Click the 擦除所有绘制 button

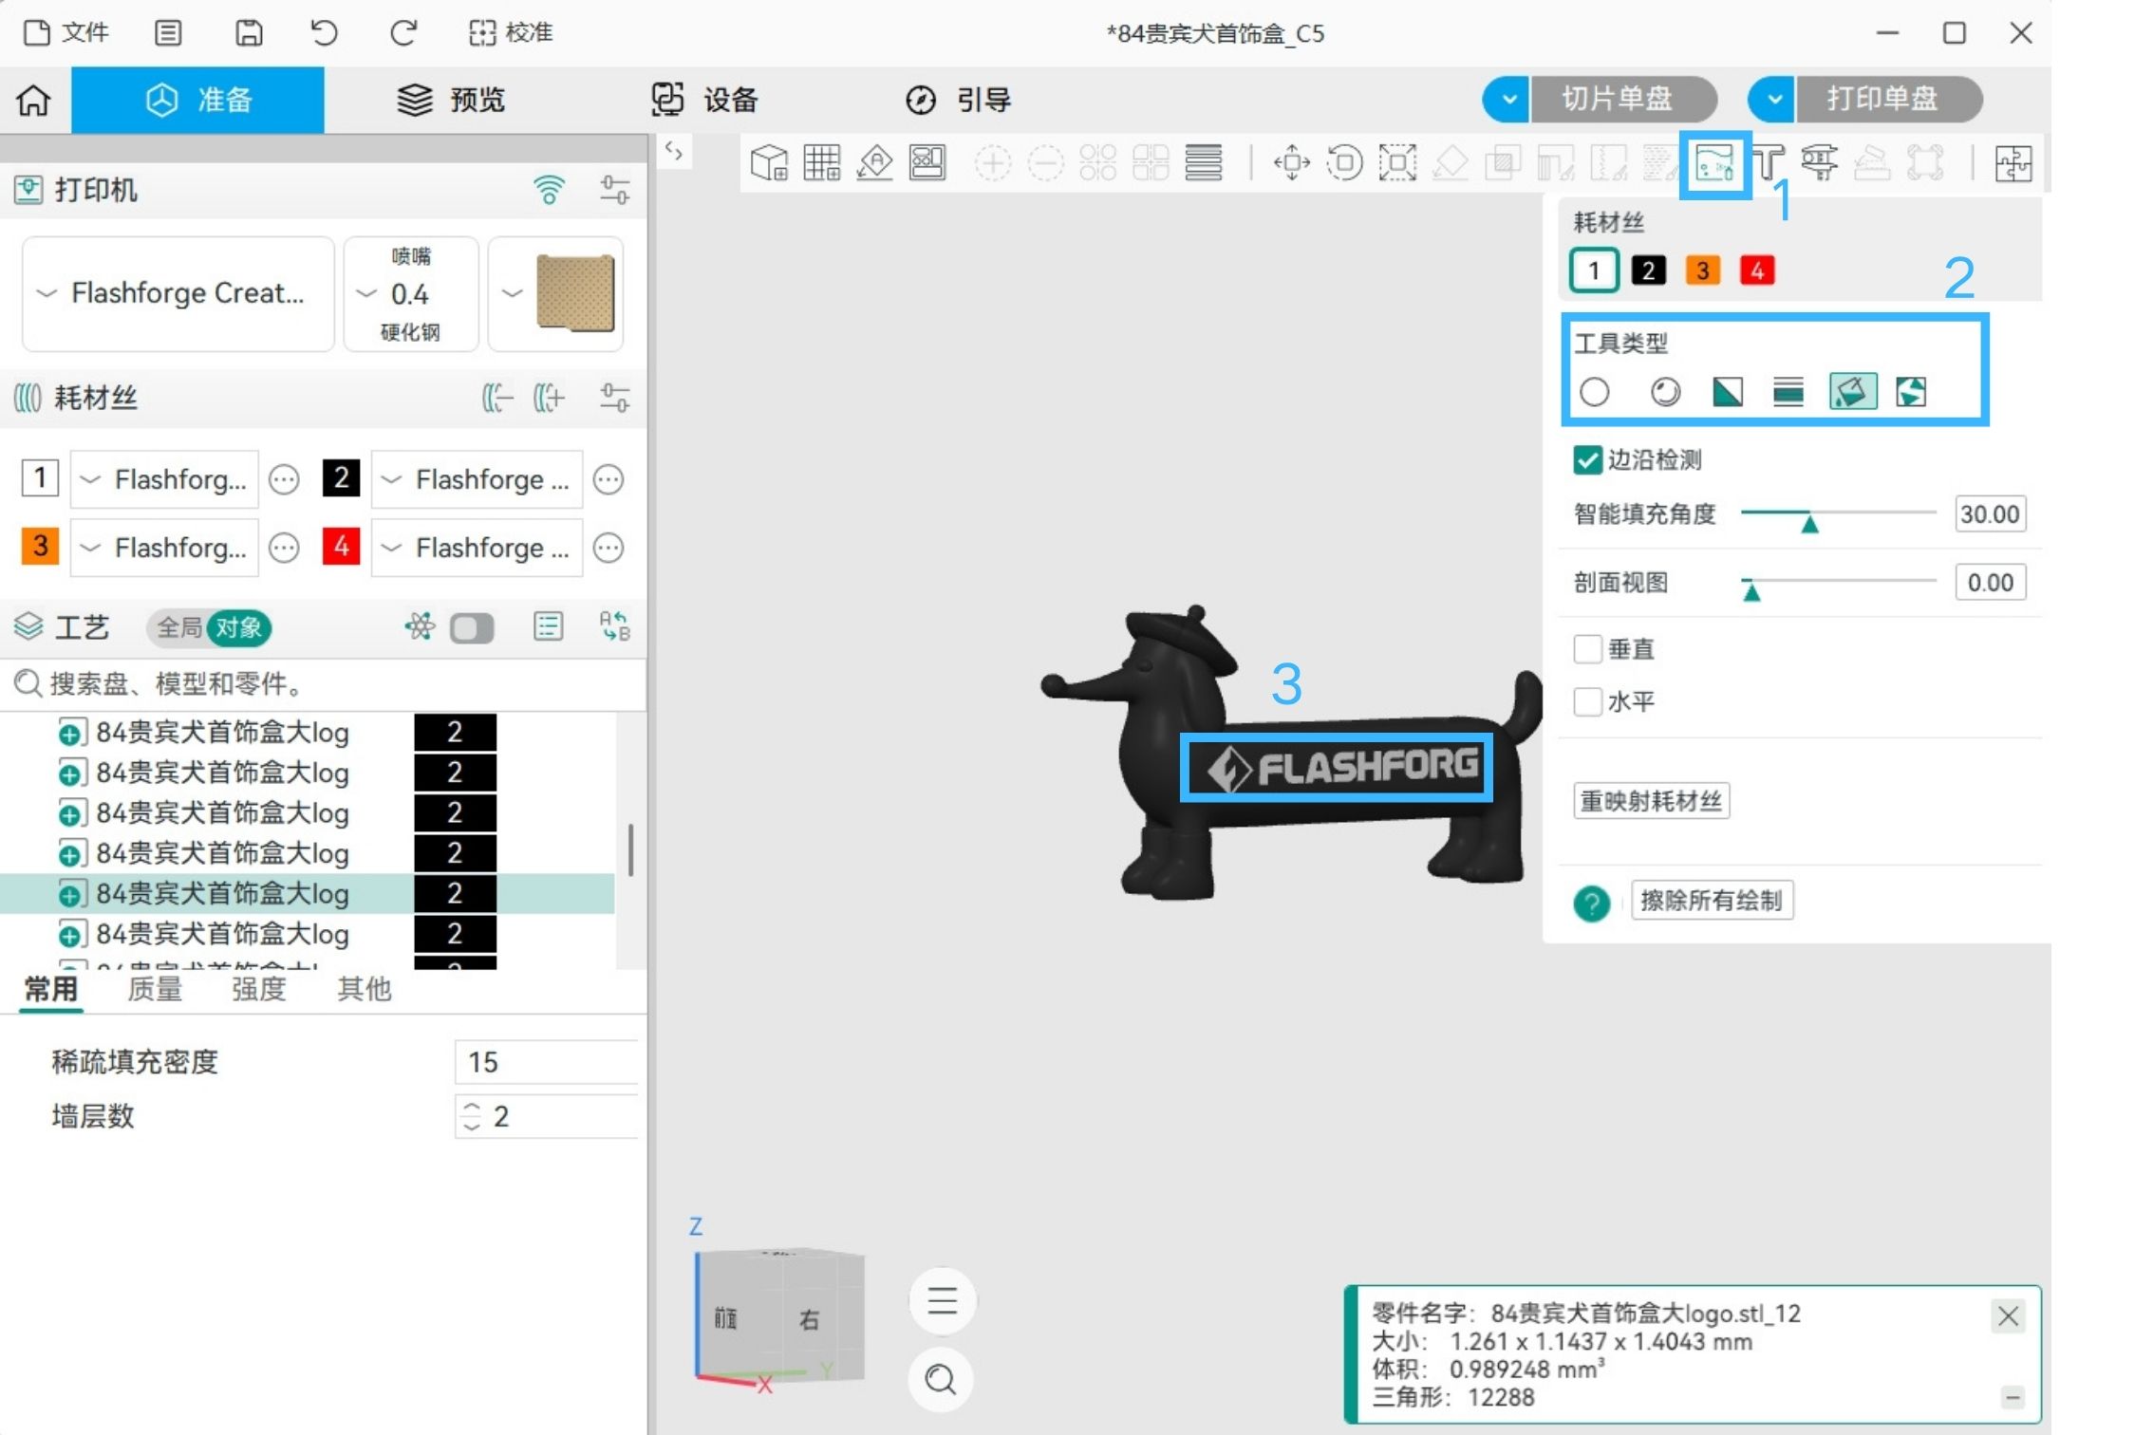tap(1712, 901)
